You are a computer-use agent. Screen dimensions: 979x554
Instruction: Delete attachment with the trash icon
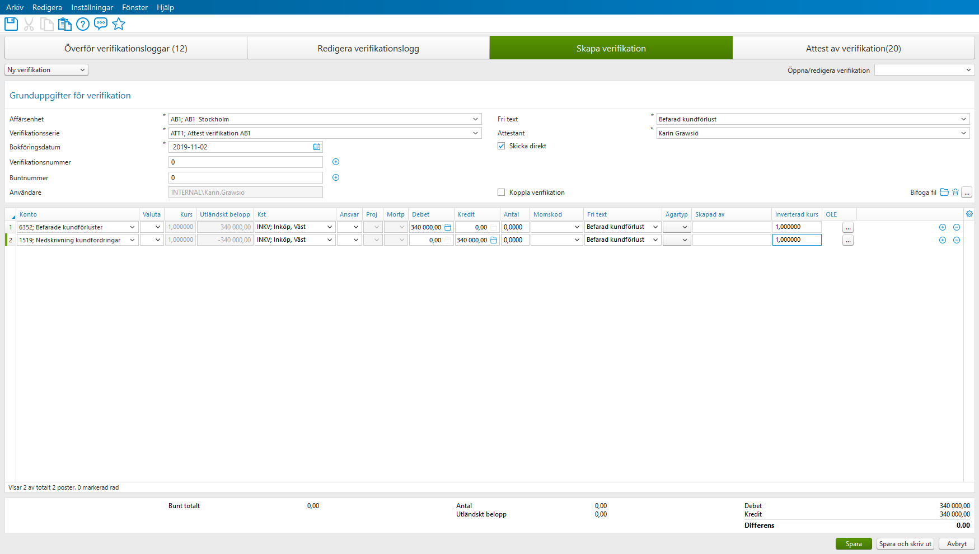955,192
